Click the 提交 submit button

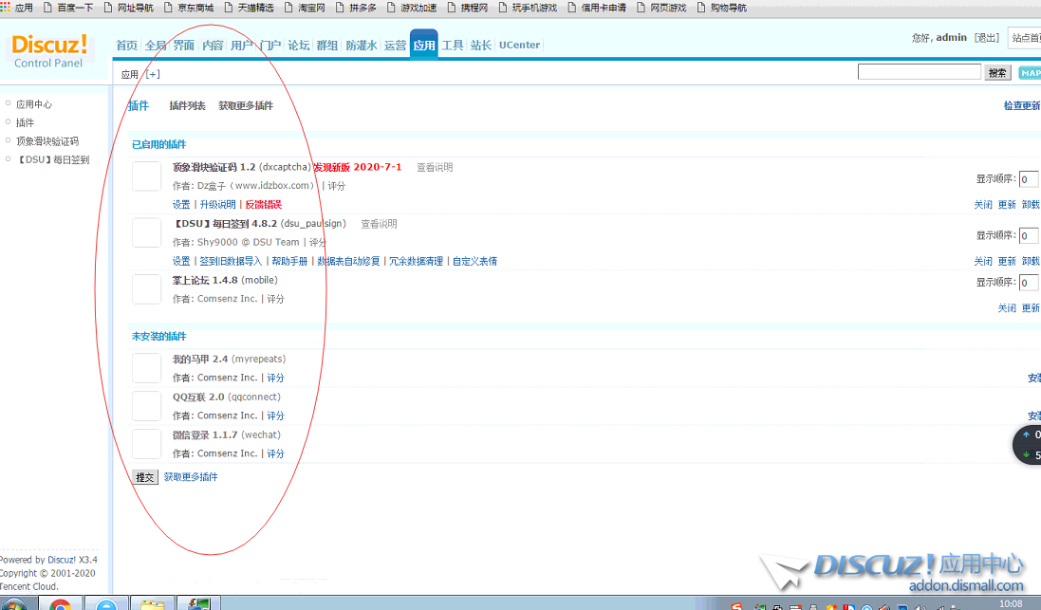pos(145,477)
